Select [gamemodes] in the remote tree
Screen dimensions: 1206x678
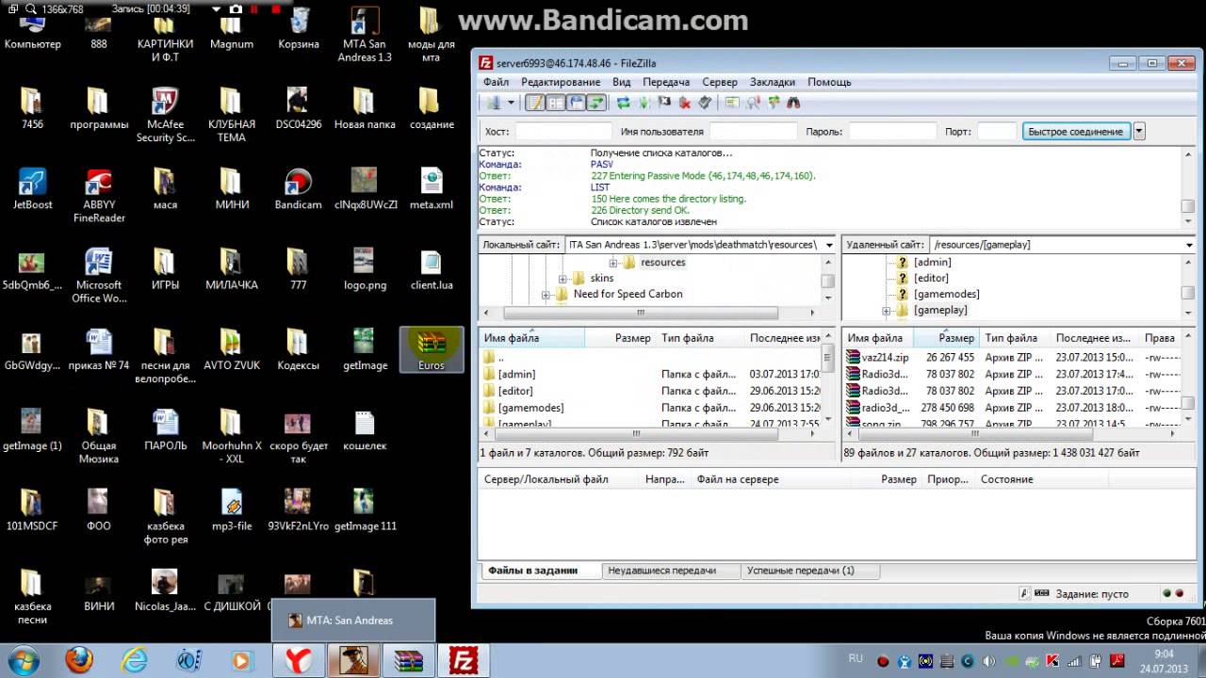[x=947, y=295]
